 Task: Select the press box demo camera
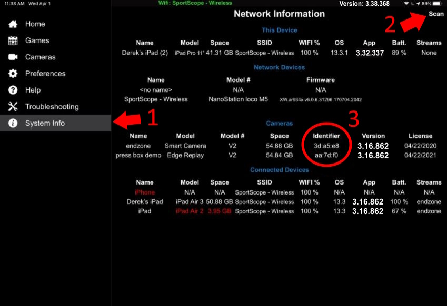(x=138, y=155)
